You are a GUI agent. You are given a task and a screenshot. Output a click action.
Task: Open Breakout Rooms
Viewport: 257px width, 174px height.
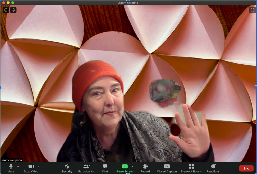pos(191,168)
